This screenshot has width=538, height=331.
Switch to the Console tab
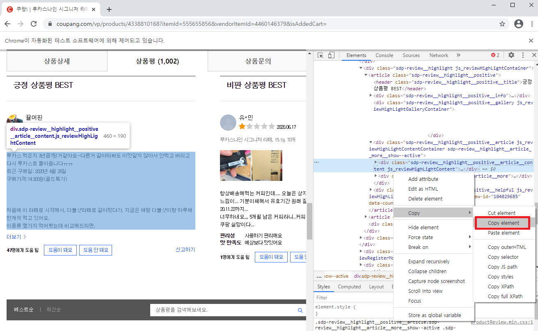click(x=385, y=55)
